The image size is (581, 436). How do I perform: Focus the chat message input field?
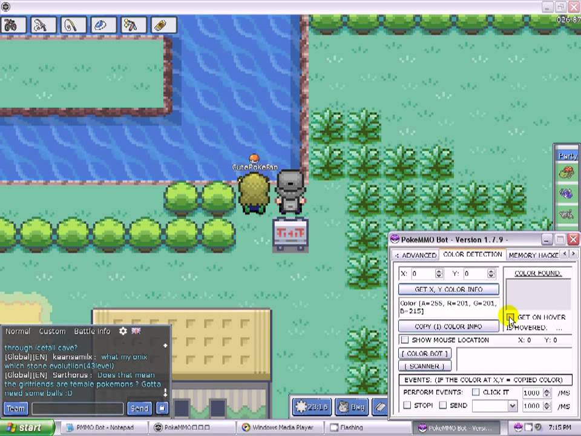[x=77, y=409]
